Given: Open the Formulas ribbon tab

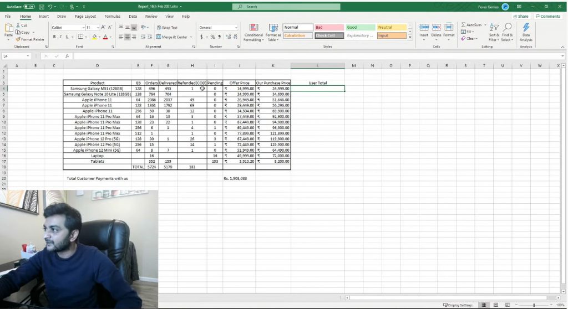Looking at the screenshot, I should (112, 17).
